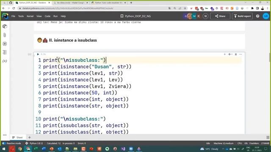Click code line isinstance(lev1, Zviera)
271x152 pixels.
(87, 86)
